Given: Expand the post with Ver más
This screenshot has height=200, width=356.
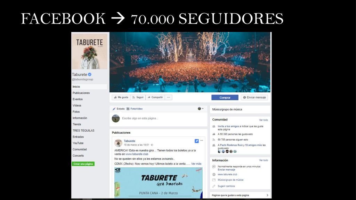Looking at the screenshot, I should pyautogui.click(x=196, y=164).
